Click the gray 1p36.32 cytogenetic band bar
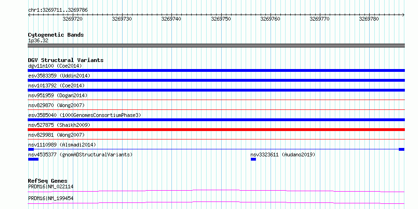Image resolution: width=418 pixels, height=209 pixels. tap(216, 46)
